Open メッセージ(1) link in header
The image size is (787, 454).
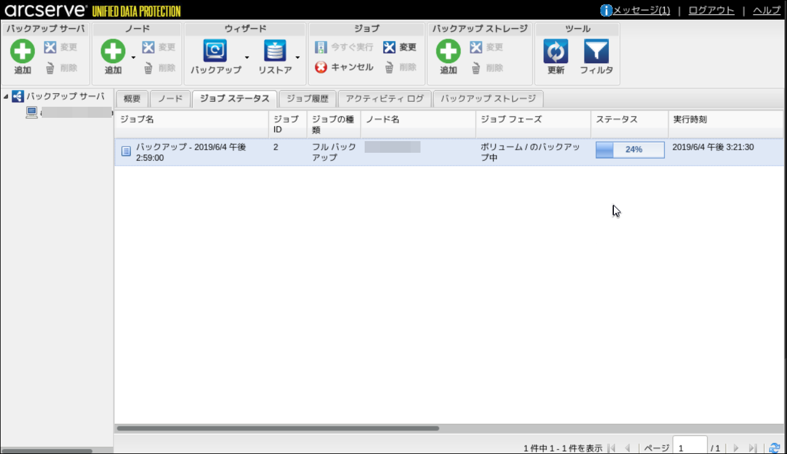tap(642, 10)
